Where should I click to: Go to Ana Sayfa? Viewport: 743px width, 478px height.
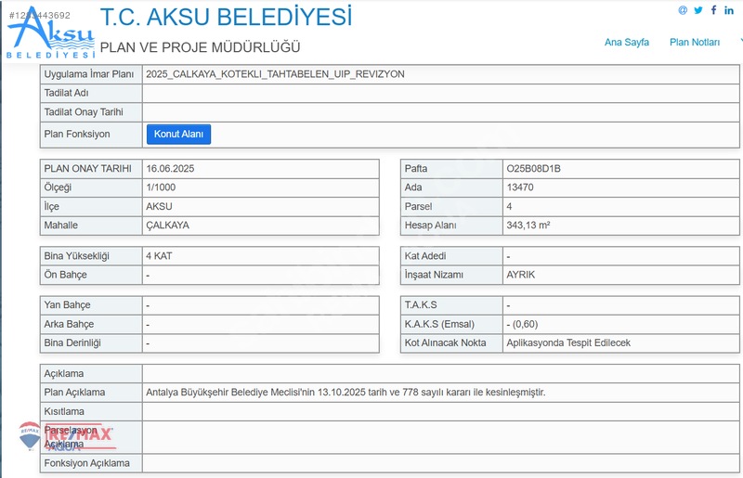626,42
